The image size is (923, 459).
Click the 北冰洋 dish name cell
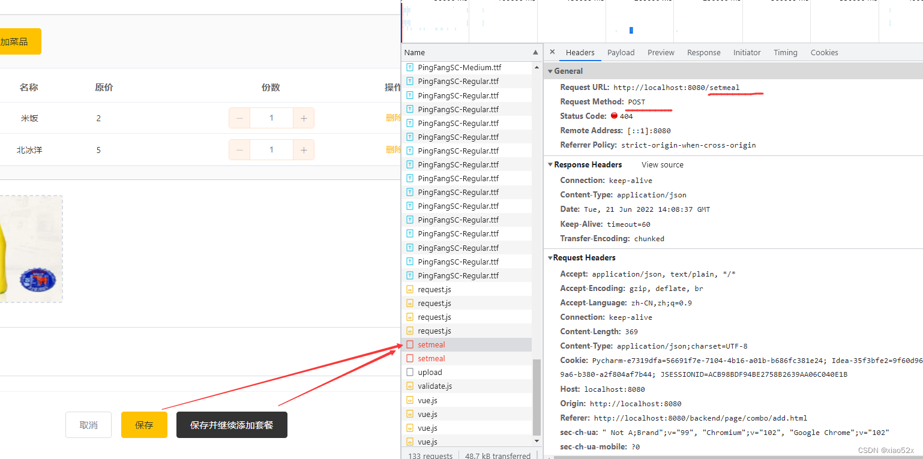click(x=29, y=150)
